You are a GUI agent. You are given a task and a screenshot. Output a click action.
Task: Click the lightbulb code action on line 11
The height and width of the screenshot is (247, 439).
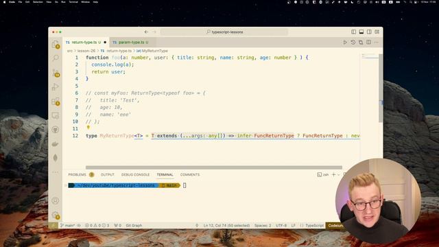pos(88,128)
